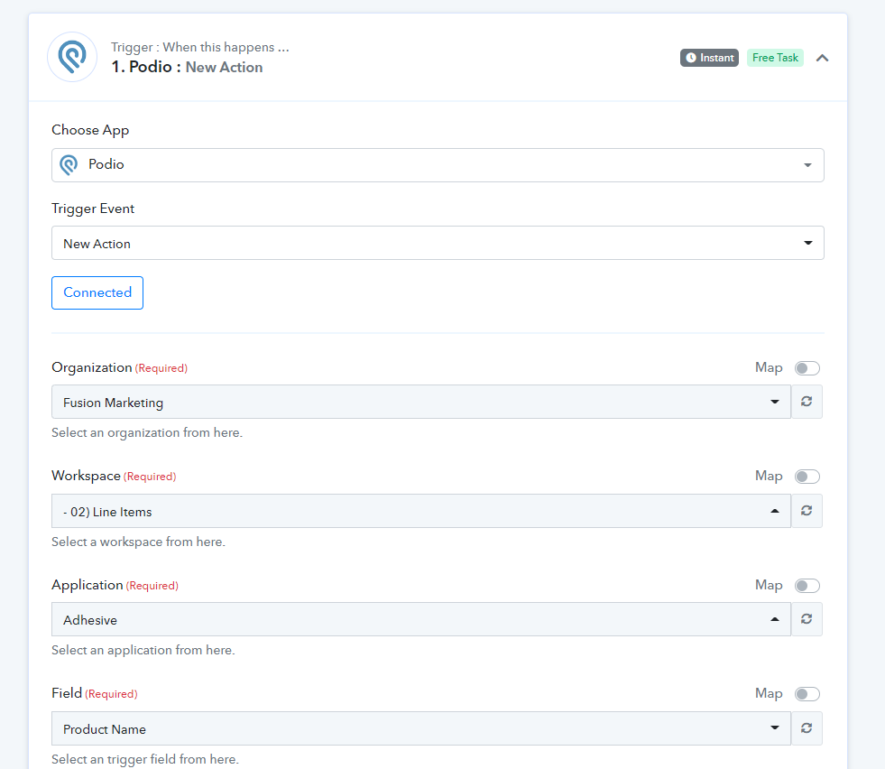The height and width of the screenshot is (769, 885).
Task: Enable Map toggle for Field
Action: [807, 694]
